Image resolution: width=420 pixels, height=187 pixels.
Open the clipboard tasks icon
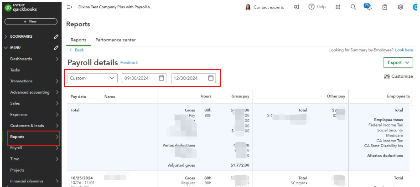[384, 7]
